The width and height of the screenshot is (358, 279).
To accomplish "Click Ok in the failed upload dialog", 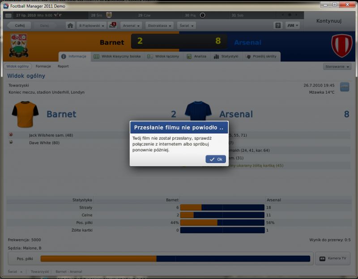I will [x=216, y=159].
